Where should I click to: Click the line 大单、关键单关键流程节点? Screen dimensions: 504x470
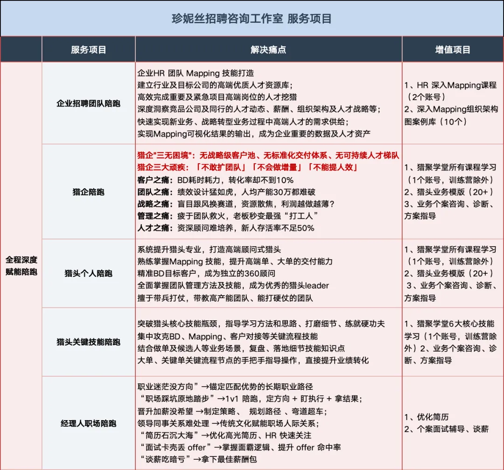click(253, 360)
